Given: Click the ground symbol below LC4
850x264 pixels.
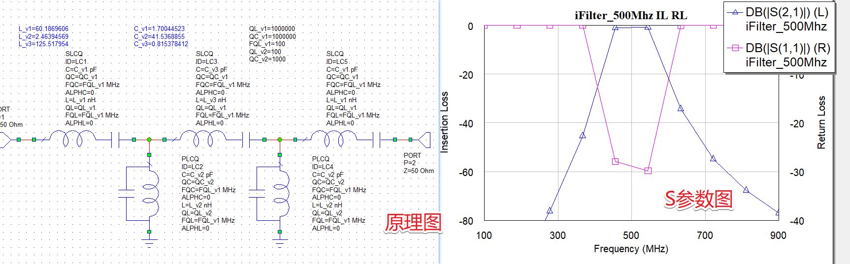Looking at the screenshot, I should click(x=280, y=243).
